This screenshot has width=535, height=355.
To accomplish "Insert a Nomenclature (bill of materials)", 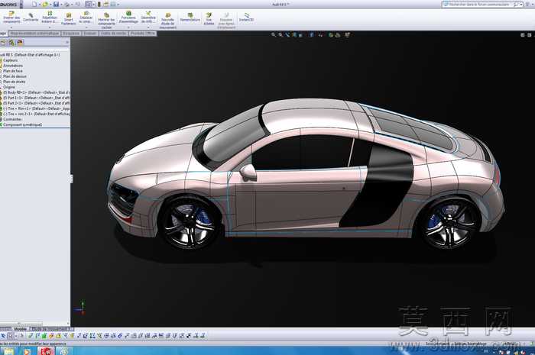I will (190, 18).
